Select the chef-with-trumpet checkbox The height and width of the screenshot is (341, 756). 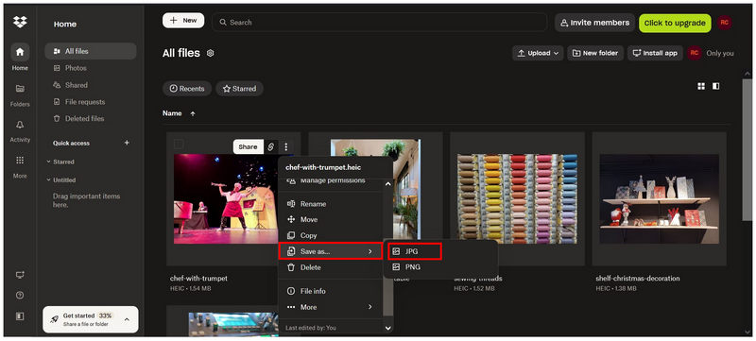[x=179, y=144]
